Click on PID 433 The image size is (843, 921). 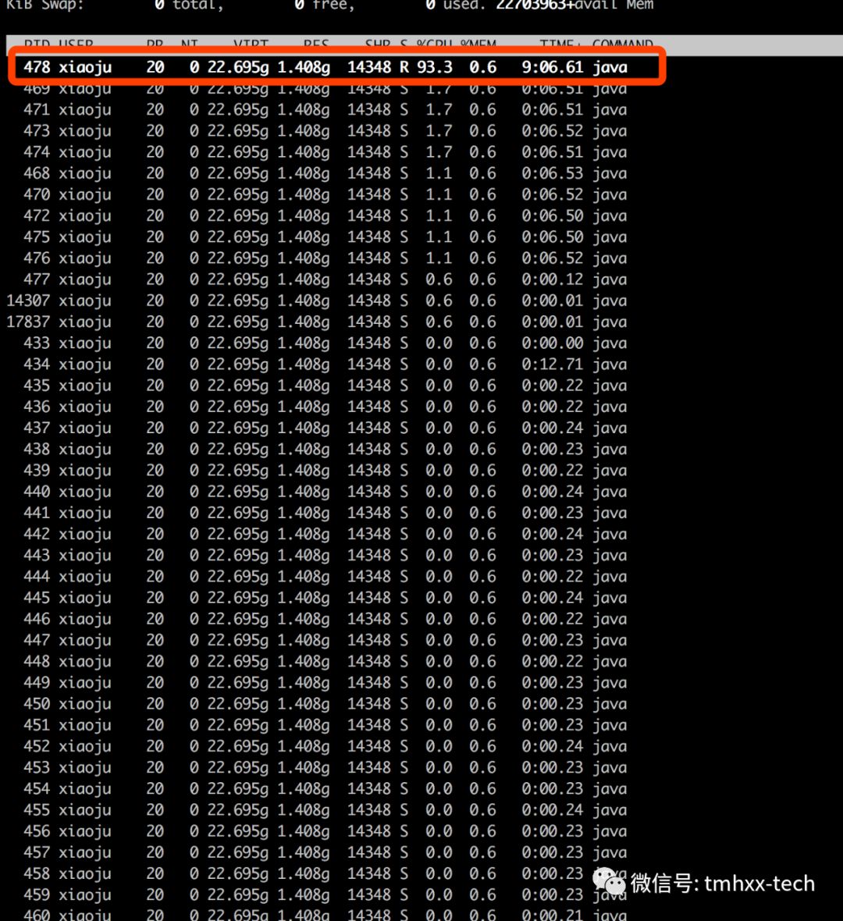(x=37, y=343)
